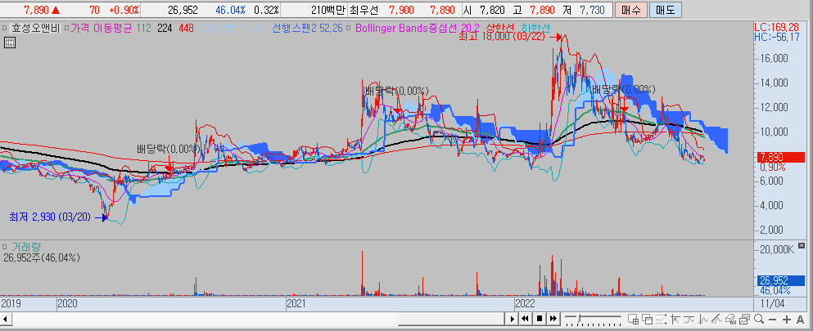Click the 선행스팬2 52,26 label
Image resolution: width=813 pixels, height=331 pixels.
click(308, 28)
